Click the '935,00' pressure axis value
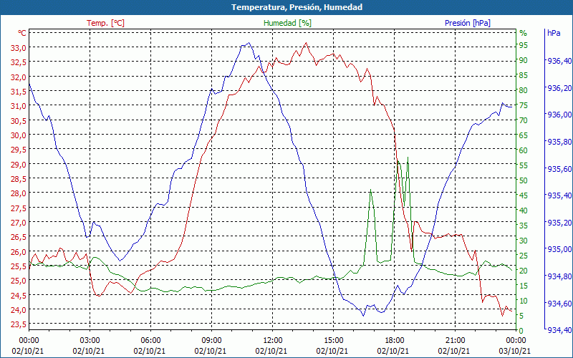573x358 pixels. click(x=559, y=249)
